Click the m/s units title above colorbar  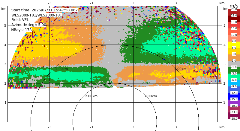click(x=234, y=6)
